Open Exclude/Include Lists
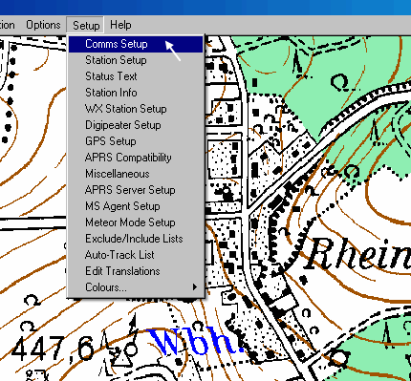This screenshot has height=381, width=411. coord(136,239)
